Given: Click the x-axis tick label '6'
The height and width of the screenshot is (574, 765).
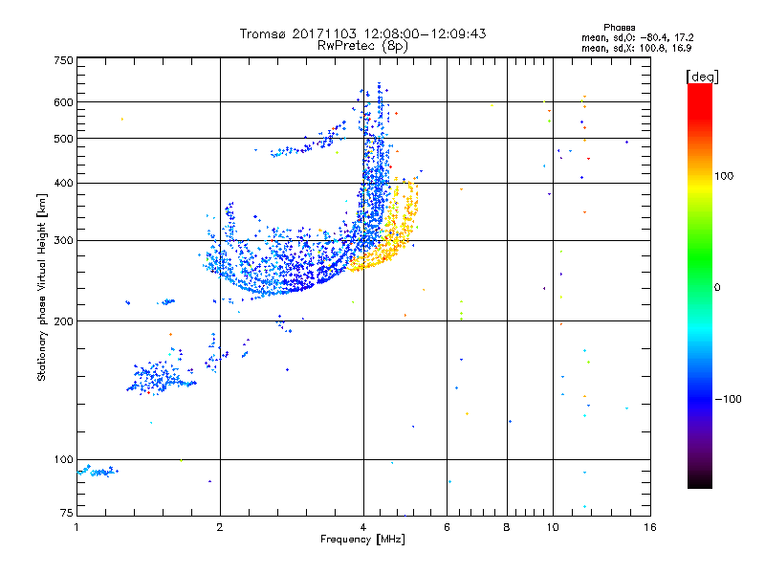Looking at the screenshot, I should [447, 527].
